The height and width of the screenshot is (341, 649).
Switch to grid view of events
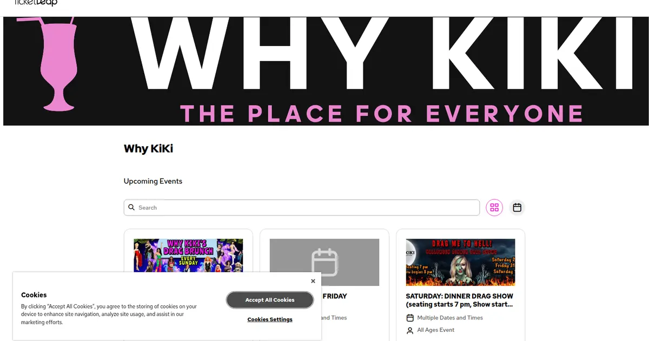click(494, 207)
